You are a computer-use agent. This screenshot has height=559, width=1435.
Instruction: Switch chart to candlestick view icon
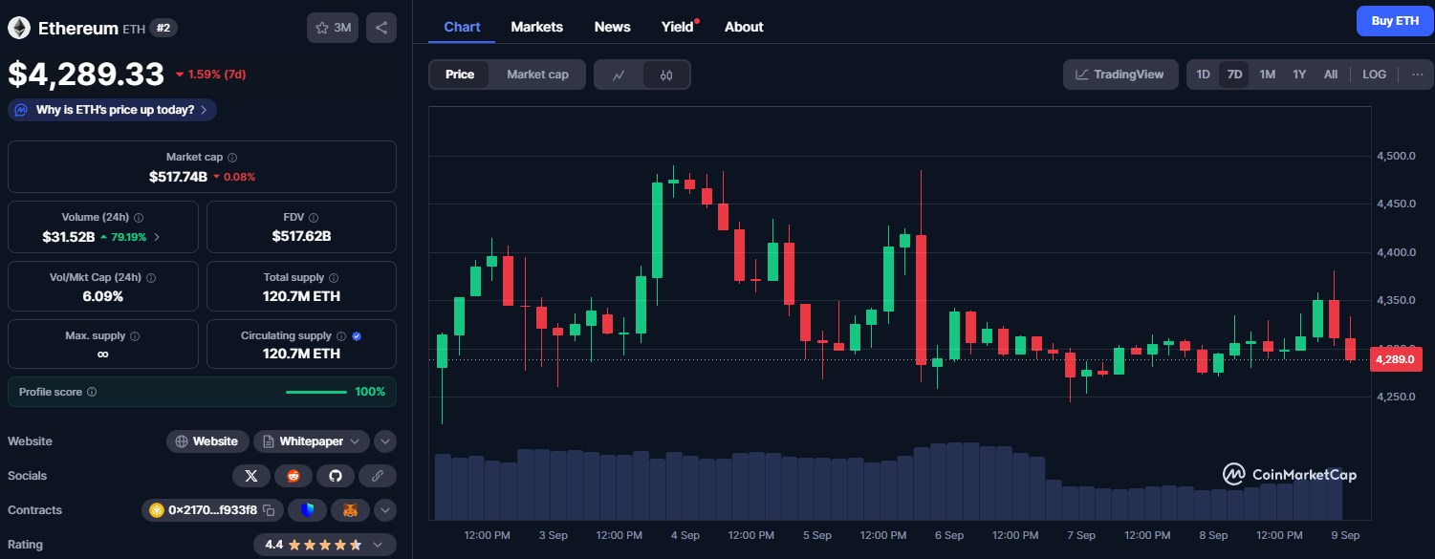[x=665, y=75]
